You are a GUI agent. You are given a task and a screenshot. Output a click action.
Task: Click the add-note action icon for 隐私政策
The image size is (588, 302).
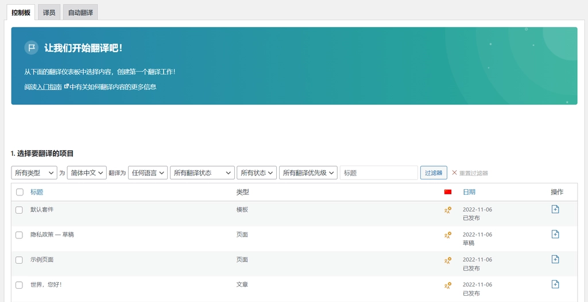click(555, 234)
